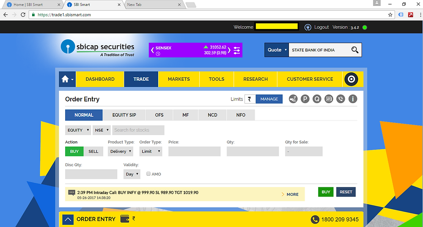
Task: Select SELL action toggle
Action: click(93, 151)
